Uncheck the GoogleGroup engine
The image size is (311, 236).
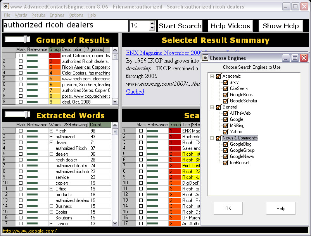click(226, 150)
